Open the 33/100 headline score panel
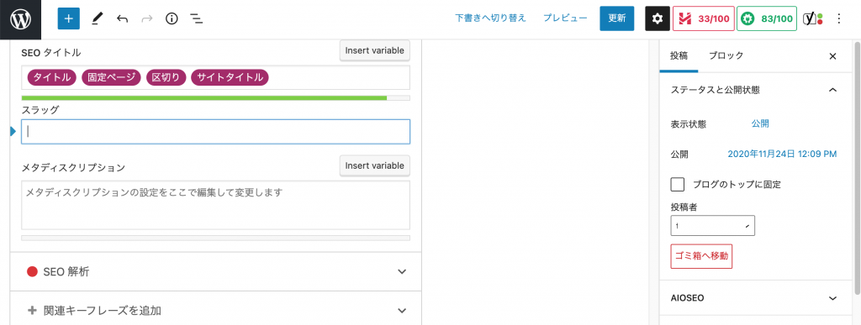861x325 pixels. click(704, 18)
